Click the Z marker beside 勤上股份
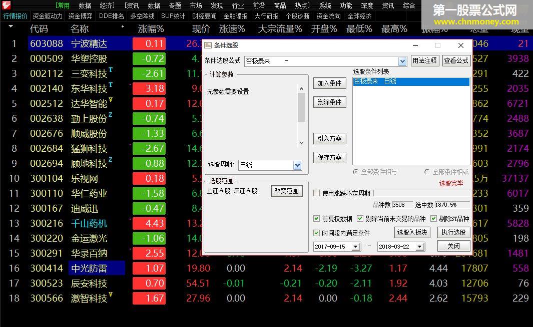The height and width of the screenshot is (327, 533). pyautogui.click(x=110, y=115)
